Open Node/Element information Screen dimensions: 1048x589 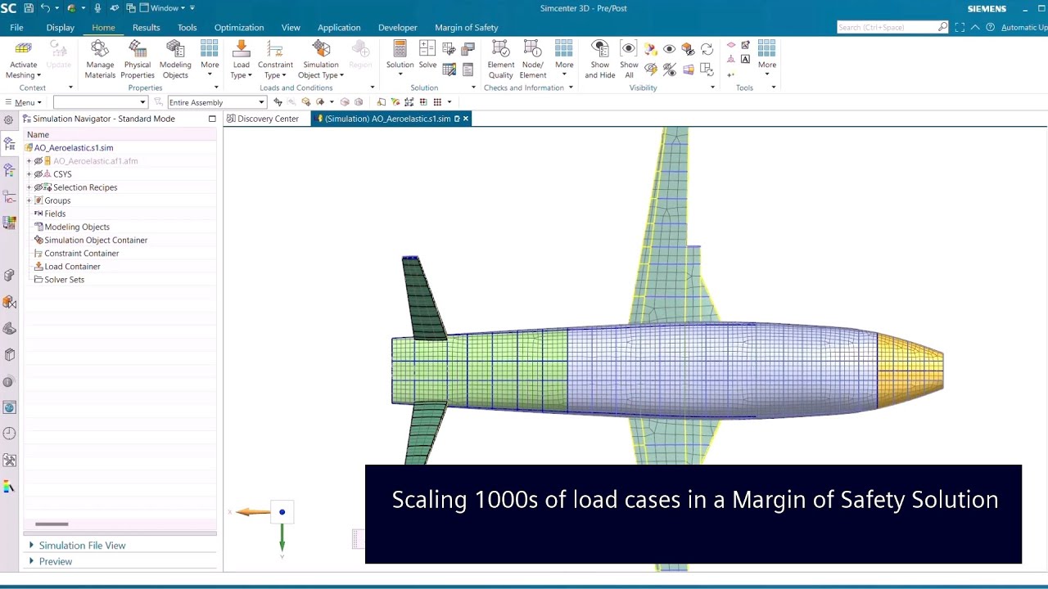(x=532, y=59)
